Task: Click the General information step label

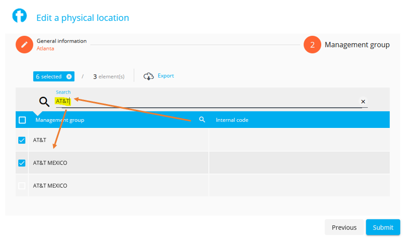Action: (x=61, y=41)
